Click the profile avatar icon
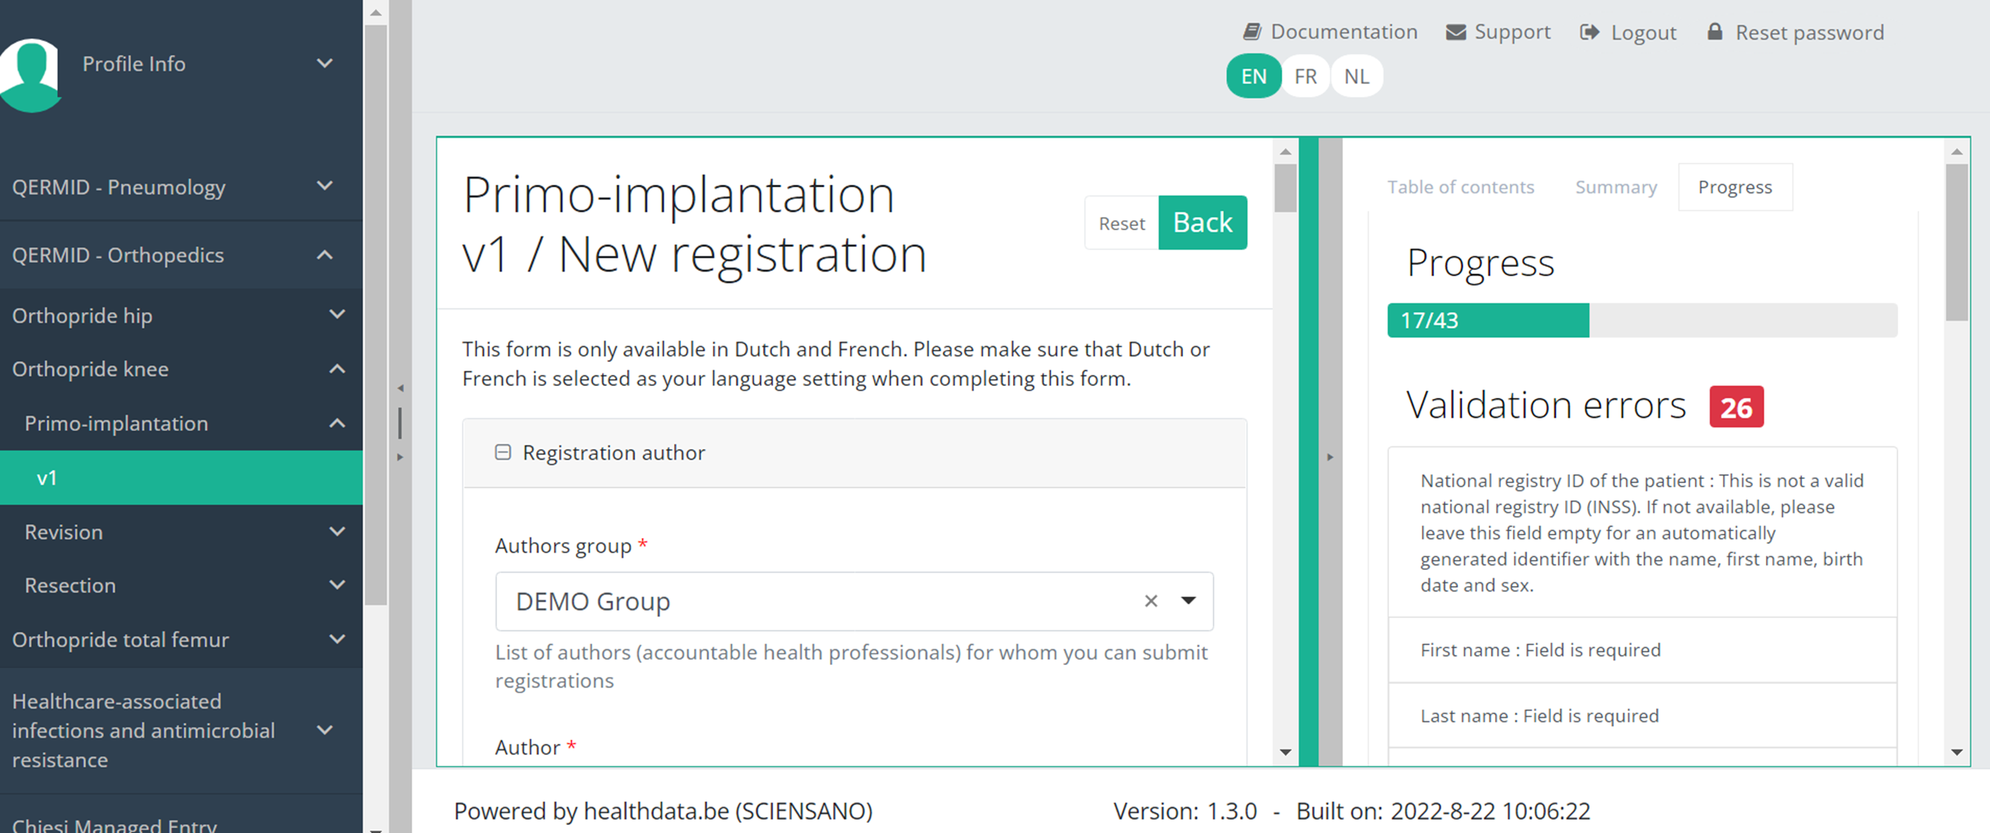The width and height of the screenshot is (1990, 833). coord(31,74)
